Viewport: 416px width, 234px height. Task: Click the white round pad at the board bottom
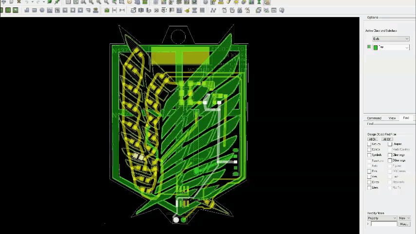tap(176, 220)
